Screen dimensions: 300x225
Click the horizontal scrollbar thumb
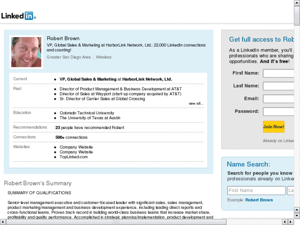(x=116, y=222)
